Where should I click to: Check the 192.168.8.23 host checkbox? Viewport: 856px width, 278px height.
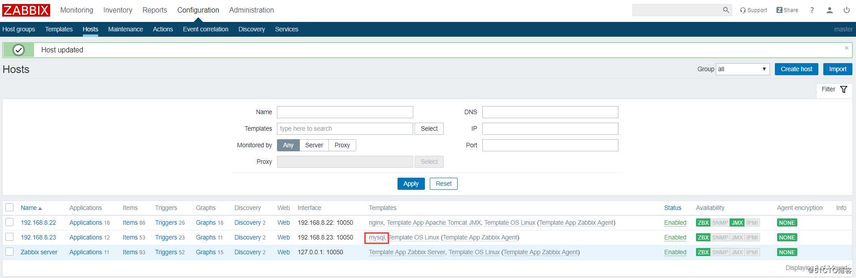pos(9,237)
